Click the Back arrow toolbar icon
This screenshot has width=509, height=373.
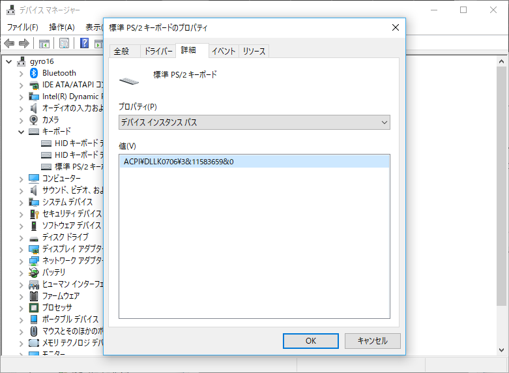[x=9, y=43]
